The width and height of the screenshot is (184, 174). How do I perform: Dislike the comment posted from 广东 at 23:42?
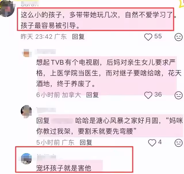pos(179,37)
